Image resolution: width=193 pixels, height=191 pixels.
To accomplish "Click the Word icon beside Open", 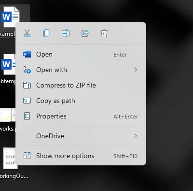I will [x=27, y=54].
